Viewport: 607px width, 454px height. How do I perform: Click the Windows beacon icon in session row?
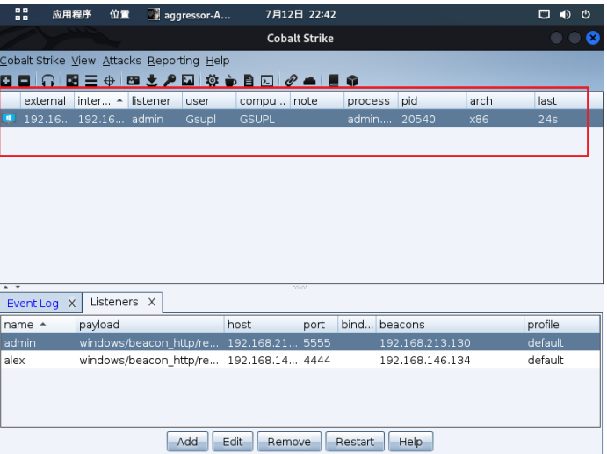point(9,118)
